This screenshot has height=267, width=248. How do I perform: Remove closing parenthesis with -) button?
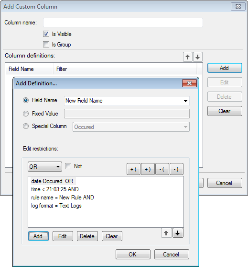click(x=176, y=169)
